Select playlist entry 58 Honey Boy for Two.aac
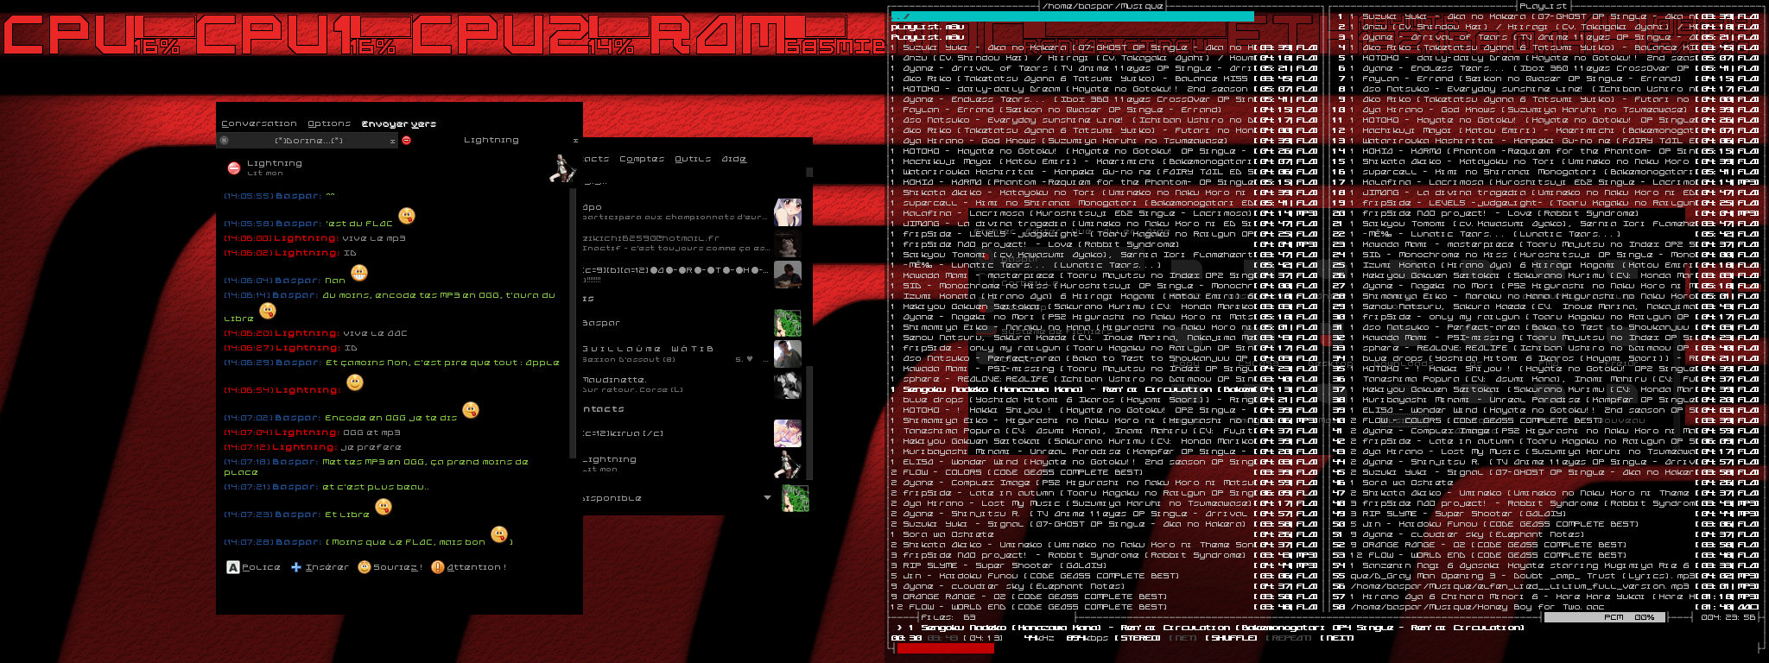The height and width of the screenshot is (663, 1769). tap(1547, 607)
